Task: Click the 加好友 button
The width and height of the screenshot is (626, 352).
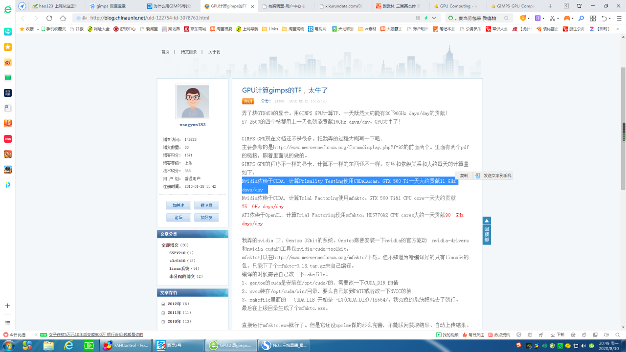Action: tap(206, 218)
